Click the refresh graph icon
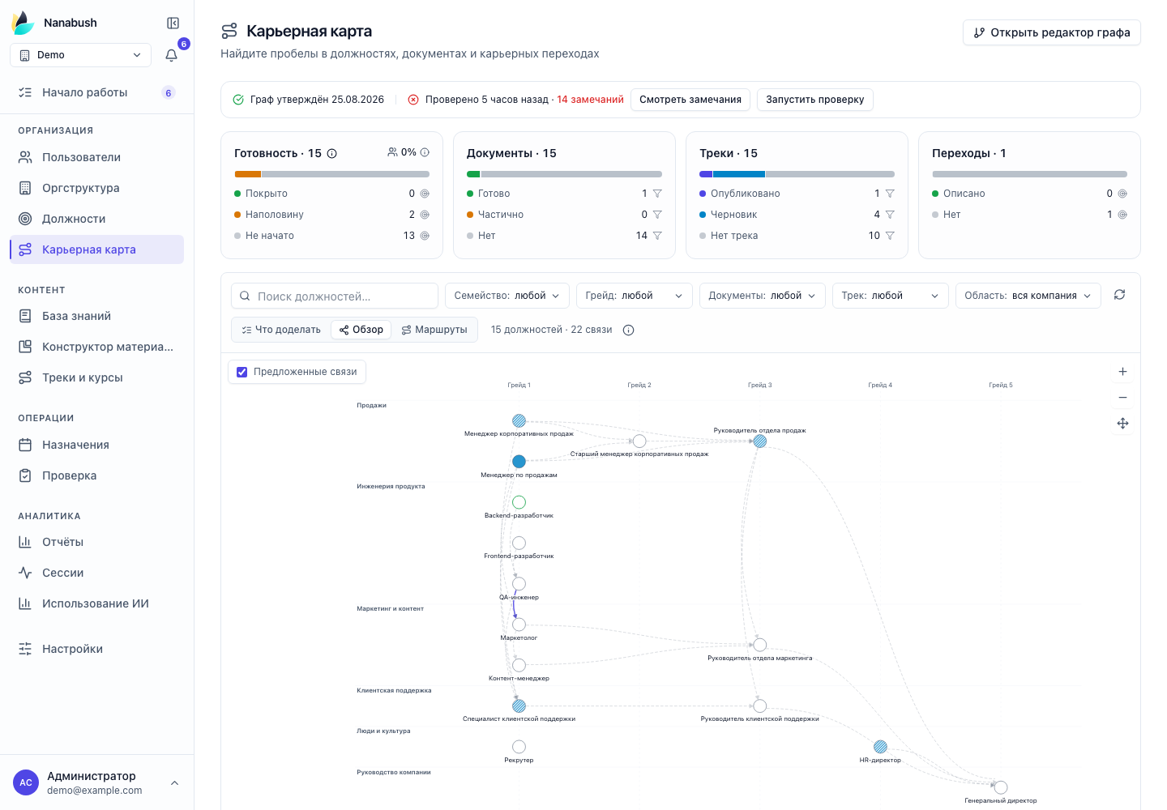The image size is (1167, 810). (x=1119, y=295)
